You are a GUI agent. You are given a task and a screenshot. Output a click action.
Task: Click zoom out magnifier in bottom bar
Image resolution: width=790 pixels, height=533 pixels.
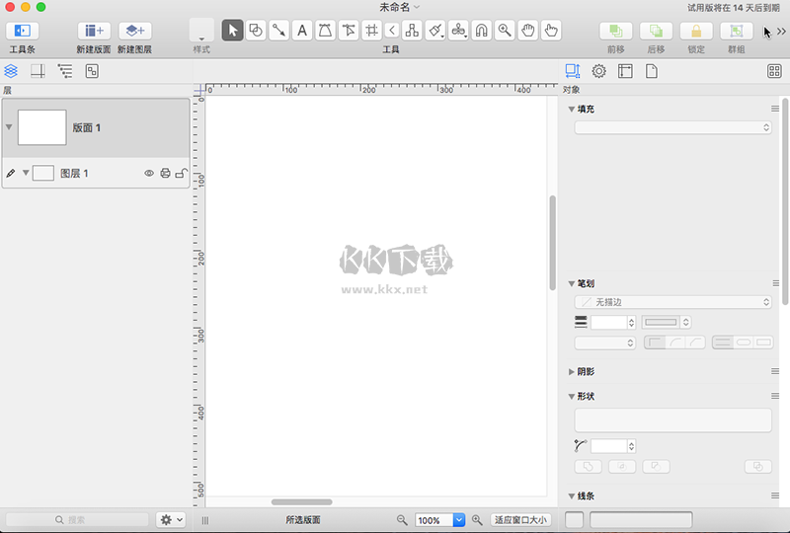coord(402,519)
